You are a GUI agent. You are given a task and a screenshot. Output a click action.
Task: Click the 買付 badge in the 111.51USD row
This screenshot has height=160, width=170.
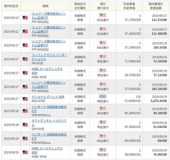(x=103, y=15)
